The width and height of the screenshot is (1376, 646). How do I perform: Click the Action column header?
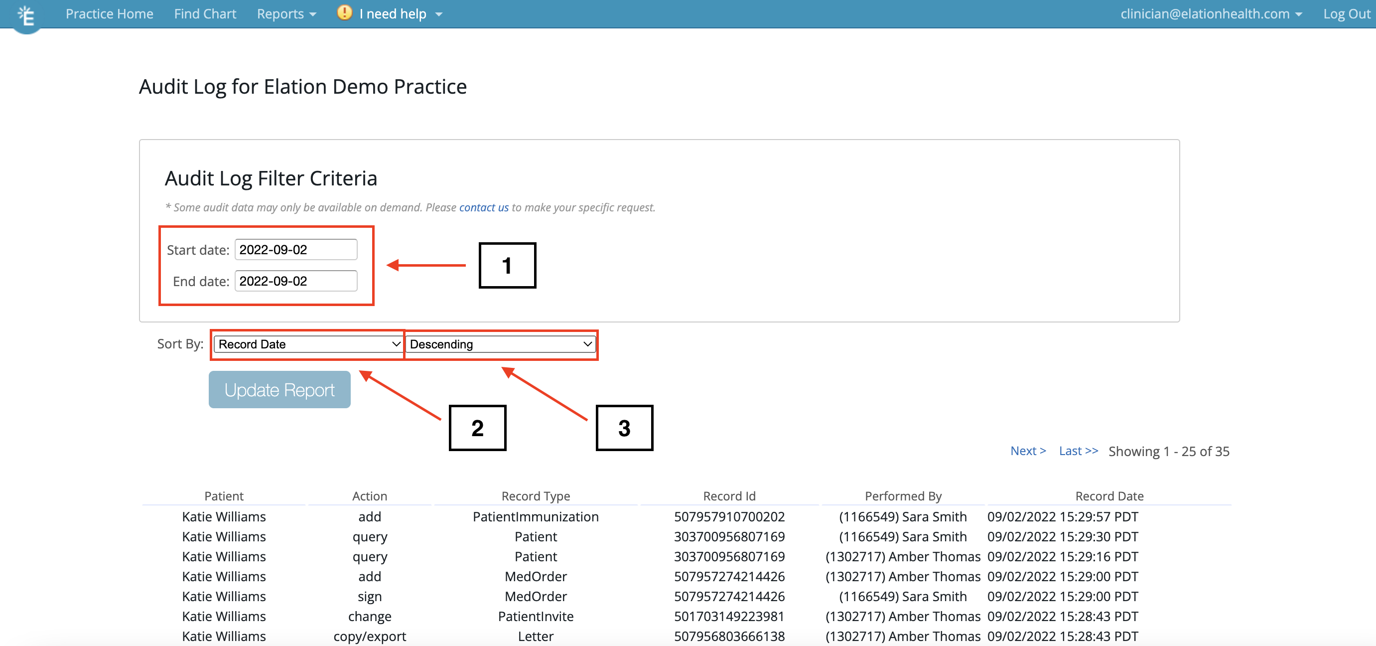(370, 496)
